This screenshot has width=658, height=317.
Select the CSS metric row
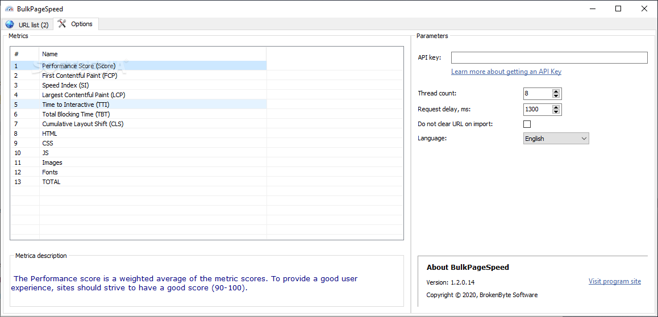pyautogui.click(x=139, y=143)
